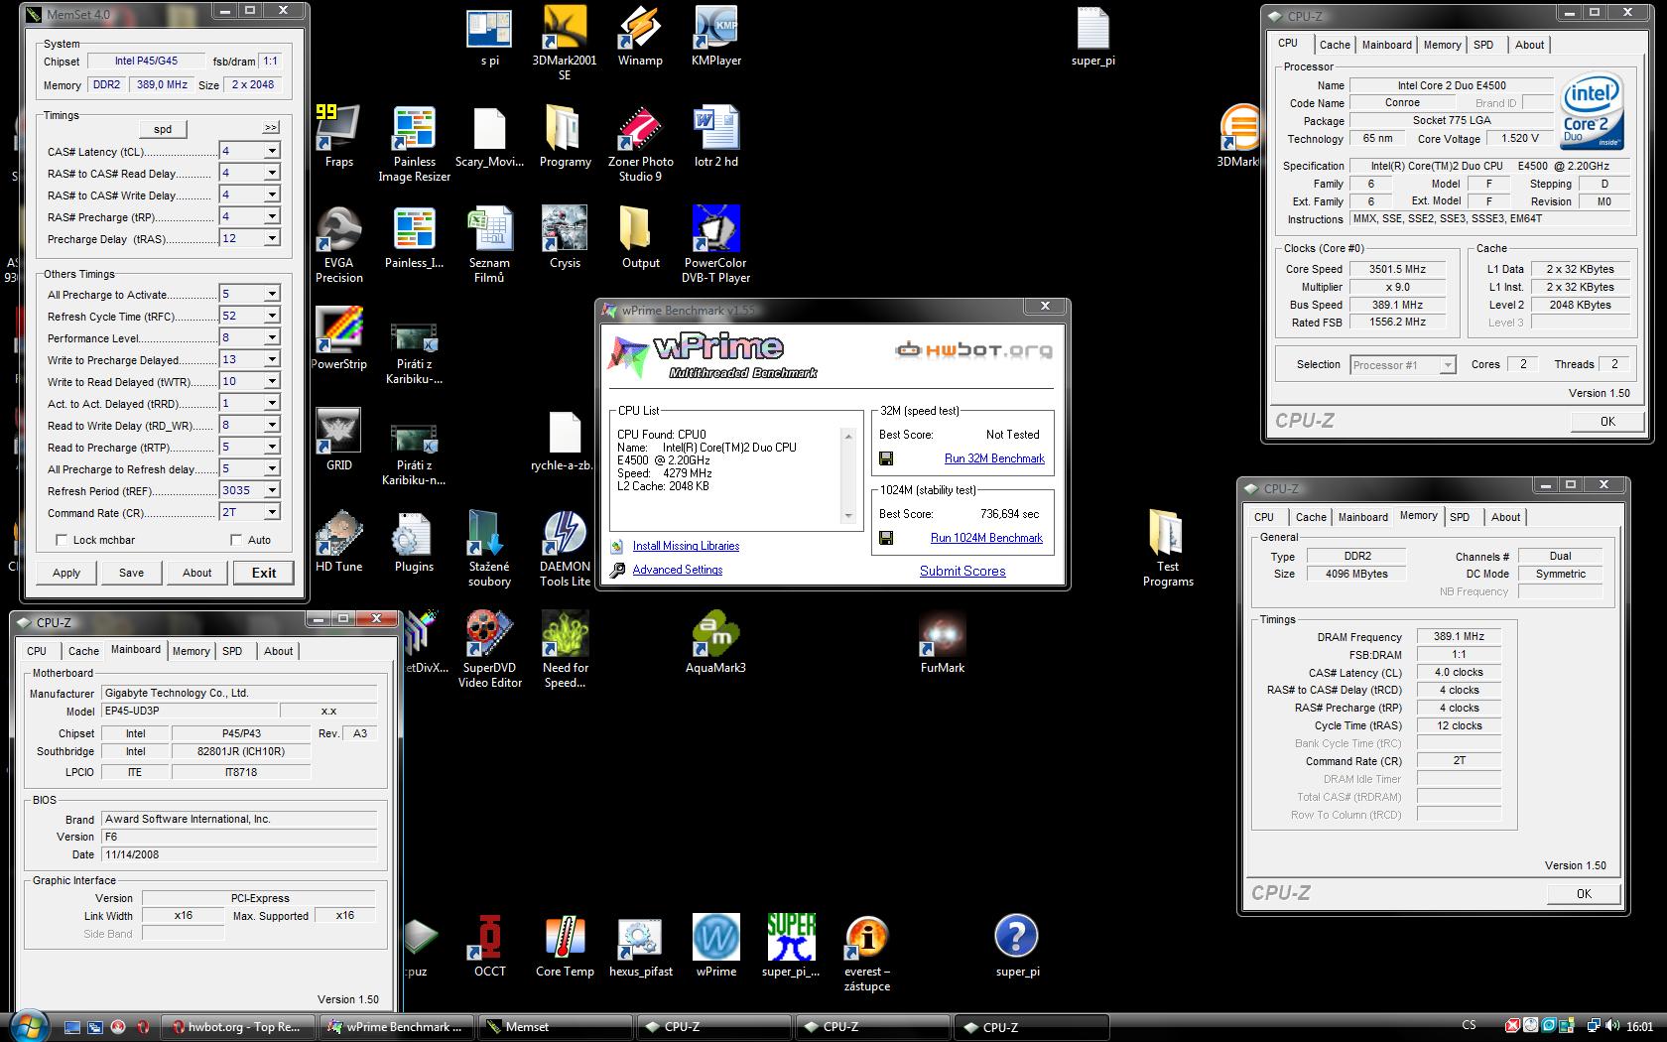Switch to Mainboard tab in top-right CPU-Z
Screen dimensions: 1667x1042
coord(1386,45)
